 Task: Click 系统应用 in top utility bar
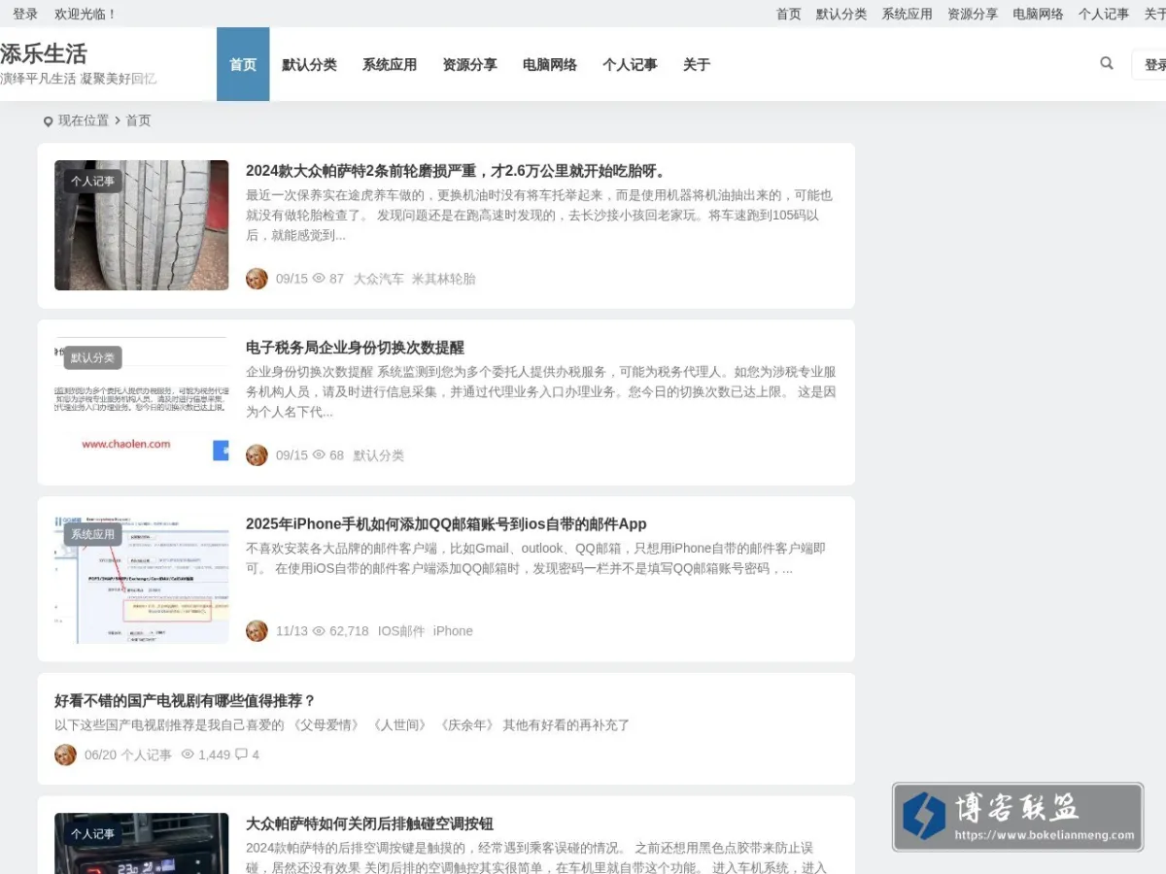pos(907,14)
